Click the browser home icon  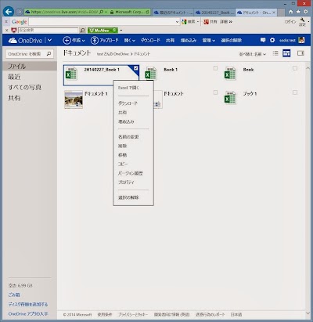point(291,12)
